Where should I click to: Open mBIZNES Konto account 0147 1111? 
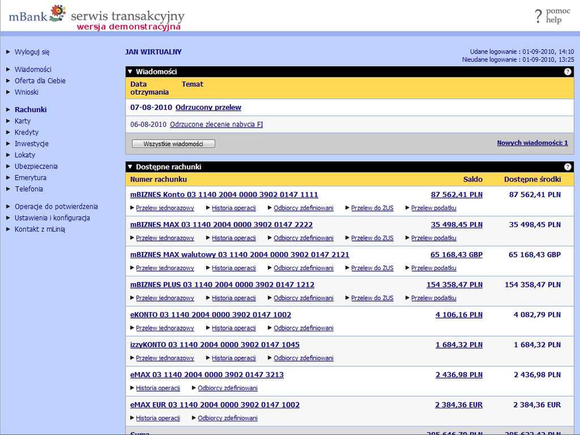(x=224, y=195)
